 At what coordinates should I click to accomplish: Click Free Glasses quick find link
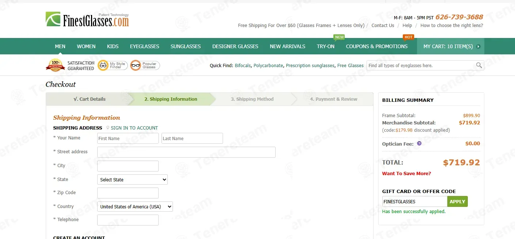(x=351, y=66)
